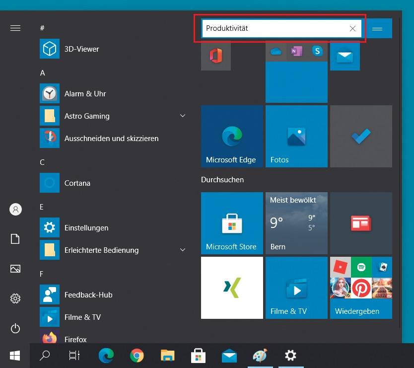Click the 'C' letter header
The image size is (414, 368).
(x=42, y=162)
